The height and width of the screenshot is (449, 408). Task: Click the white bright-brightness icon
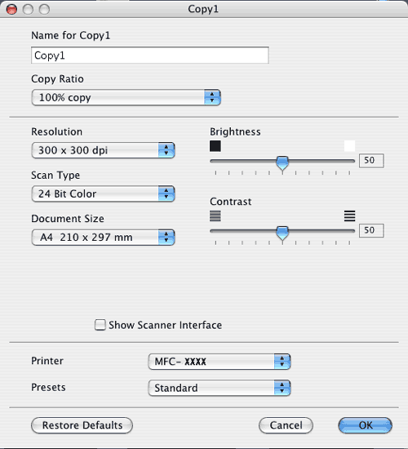(349, 146)
